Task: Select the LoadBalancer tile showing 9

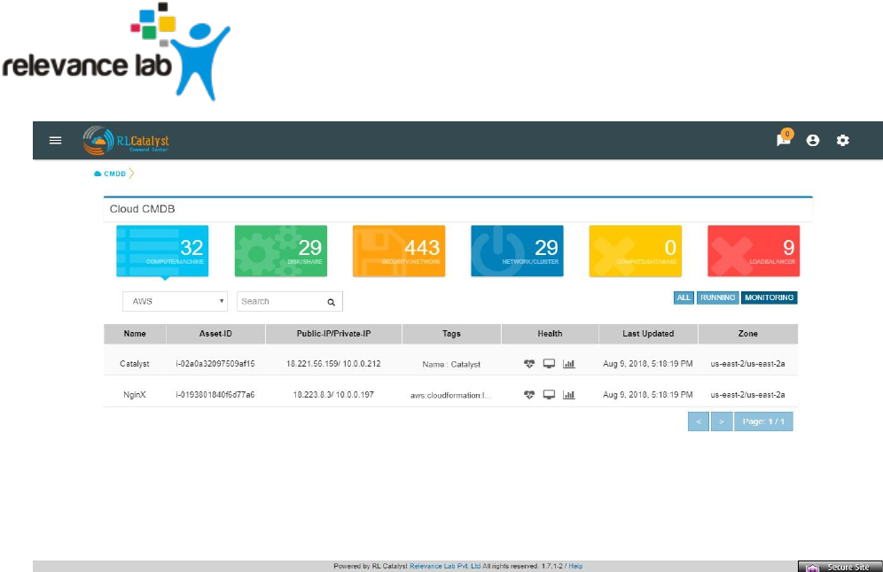Action: pyautogui.click(x=754, y=251)
